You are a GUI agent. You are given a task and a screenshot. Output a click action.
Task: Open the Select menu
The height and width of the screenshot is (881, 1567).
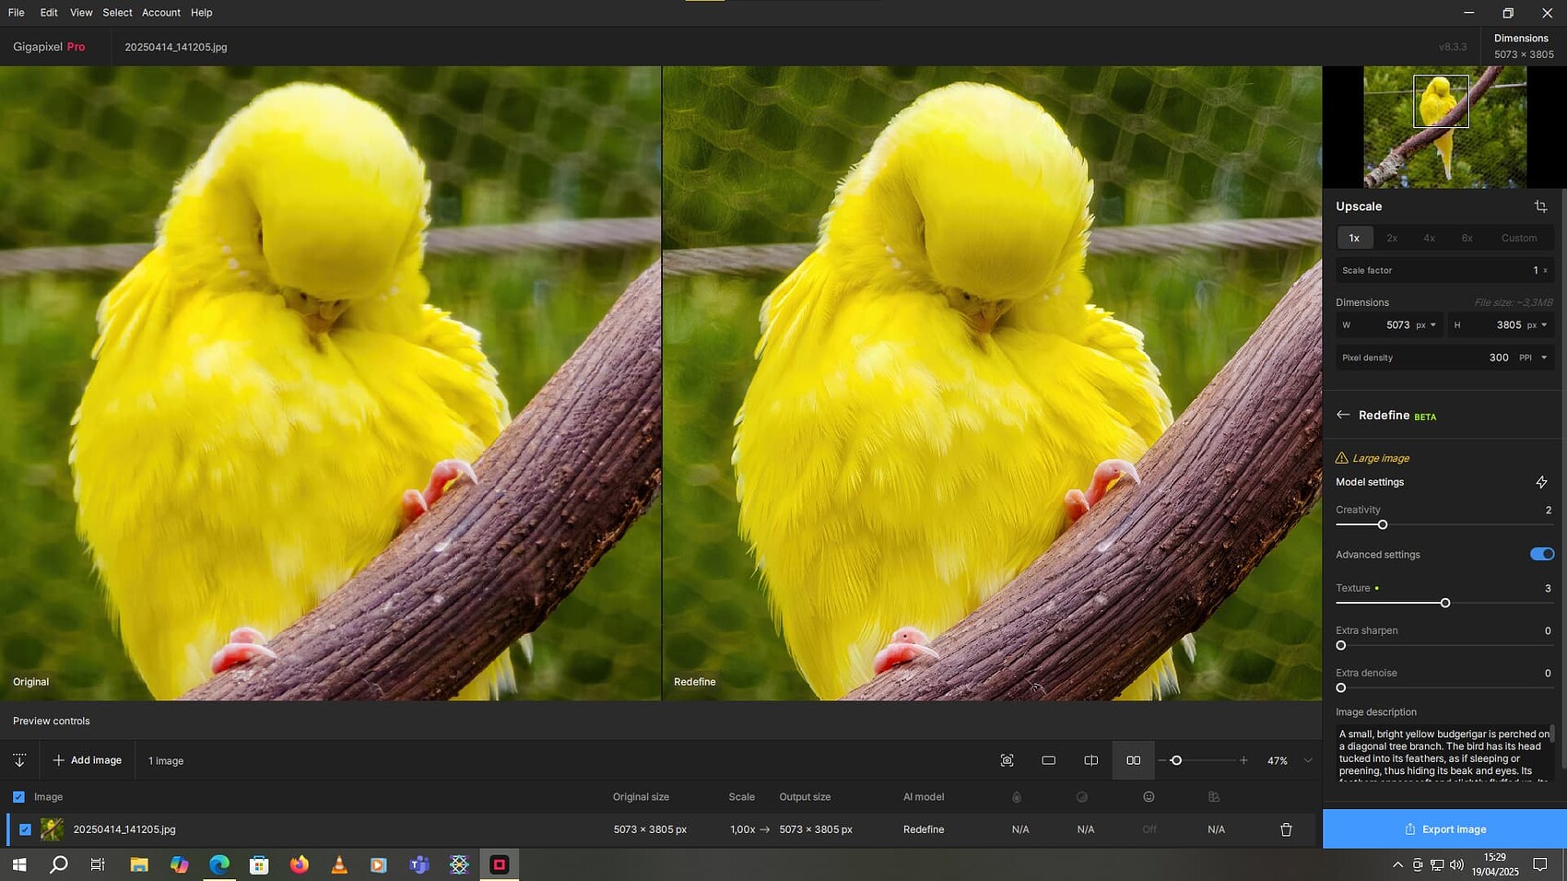[117, 12]
